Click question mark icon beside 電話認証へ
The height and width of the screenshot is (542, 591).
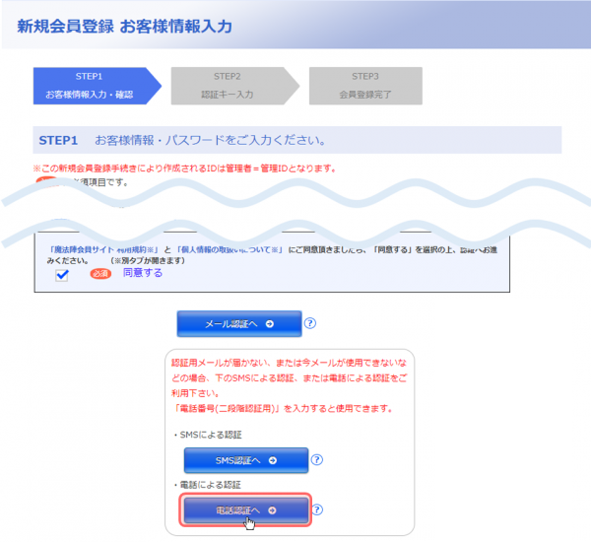coord(317,509)
